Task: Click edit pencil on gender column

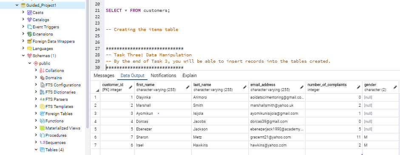Action: pyautogui.click(x=396, y=87)
